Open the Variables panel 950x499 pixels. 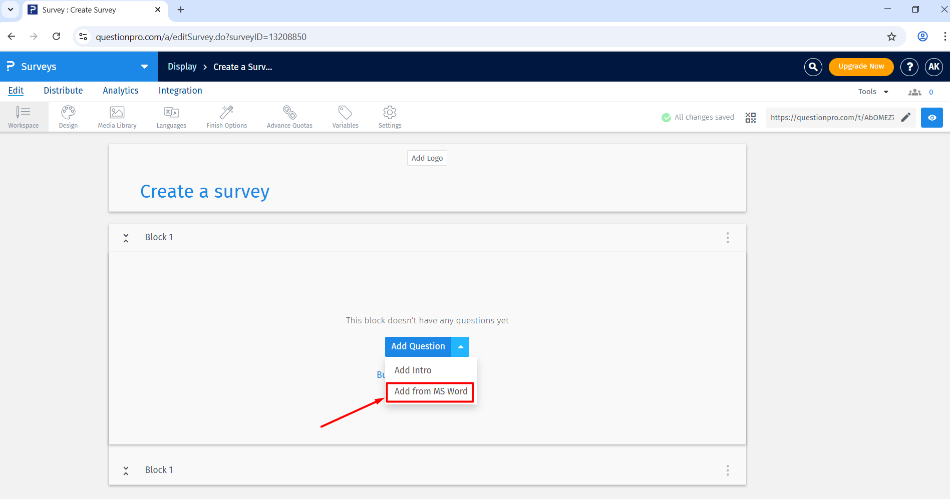click(345, 117)
